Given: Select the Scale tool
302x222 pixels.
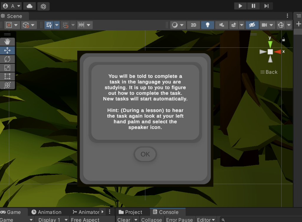Looking at the screenshot, I should click(x=7, y=68).
